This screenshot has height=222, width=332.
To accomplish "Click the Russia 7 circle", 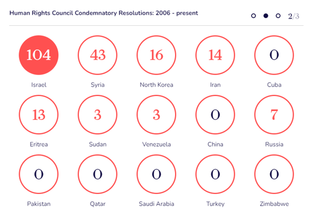I will pyautogui.click(x=274, y=115).
